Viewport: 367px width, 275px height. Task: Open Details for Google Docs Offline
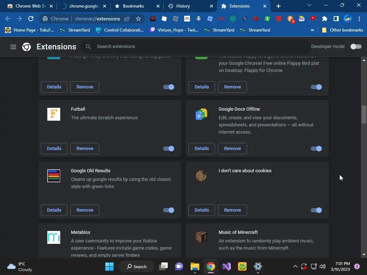click(x=202, y=149)
